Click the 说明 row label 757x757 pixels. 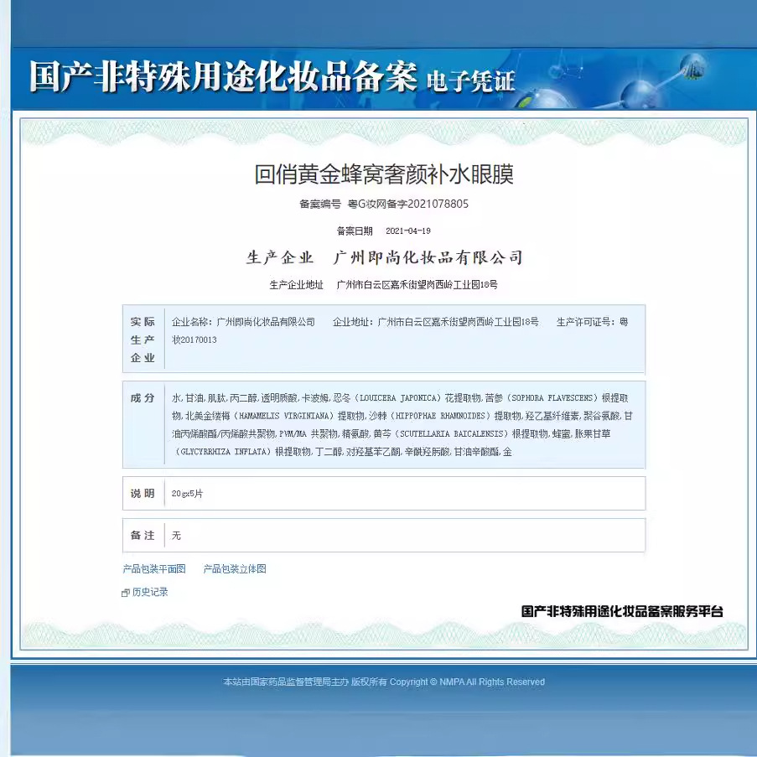coord(143,494)
